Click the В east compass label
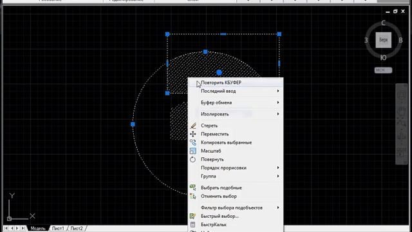412x232 pixels. [x=400, y=40]
